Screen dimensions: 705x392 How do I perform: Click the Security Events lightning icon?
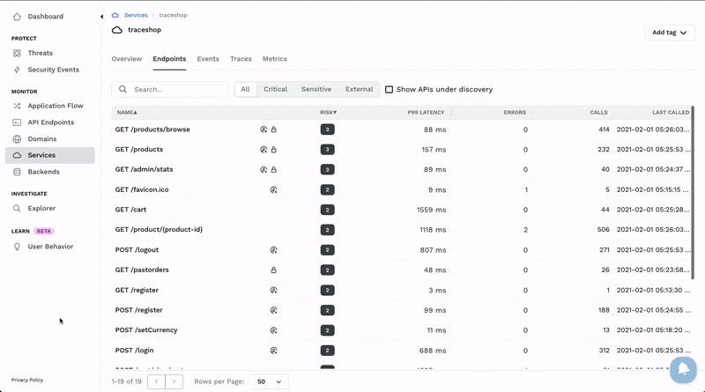(18, 70)
